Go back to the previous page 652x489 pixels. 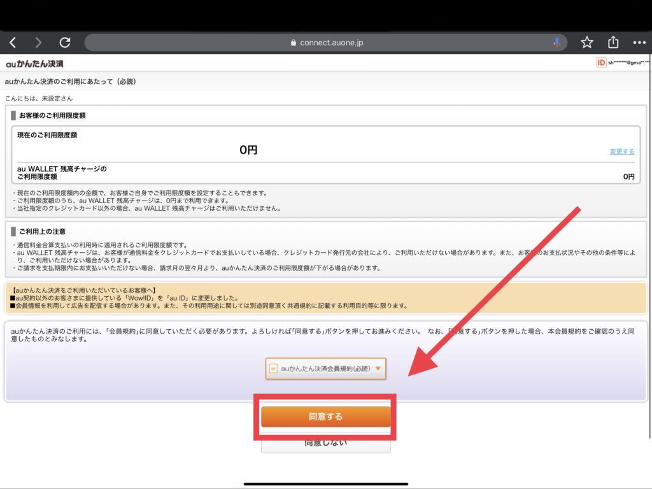coord(13,43)
